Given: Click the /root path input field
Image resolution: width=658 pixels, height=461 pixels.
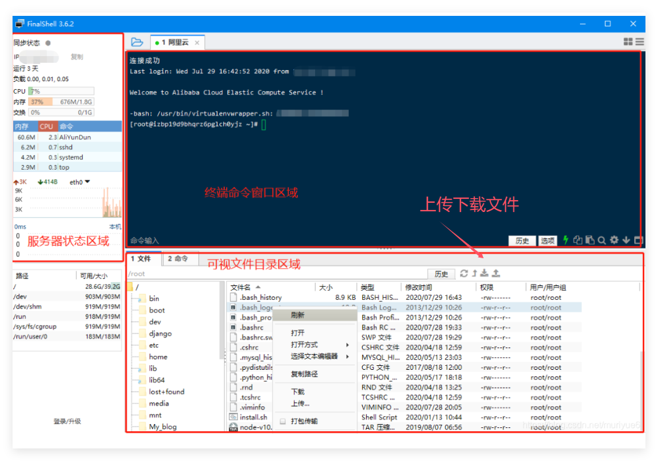Looking at the screenshot, I should 277,274.
